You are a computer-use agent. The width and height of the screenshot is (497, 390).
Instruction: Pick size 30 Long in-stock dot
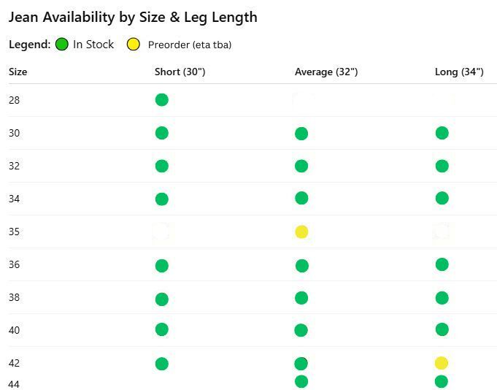pos(442,133)
